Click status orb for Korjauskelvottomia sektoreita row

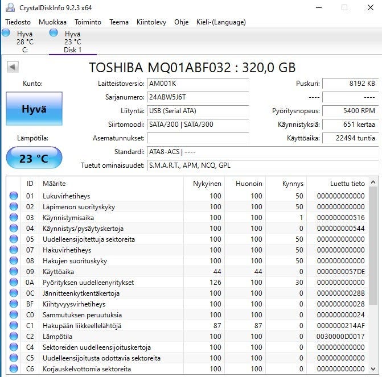coord(14,369)
